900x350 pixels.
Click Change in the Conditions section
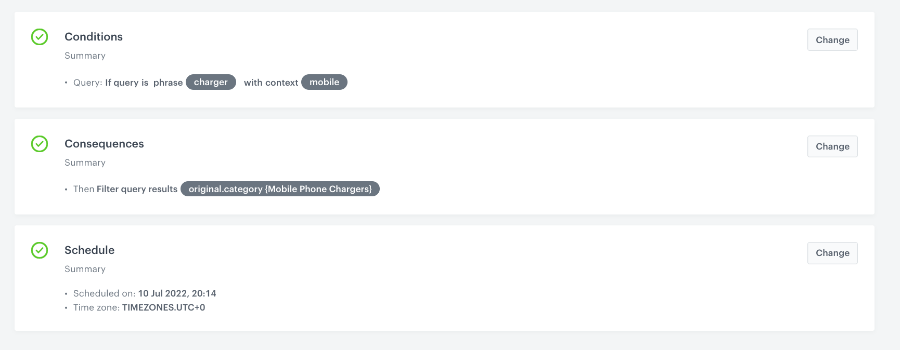coord(832,39)
